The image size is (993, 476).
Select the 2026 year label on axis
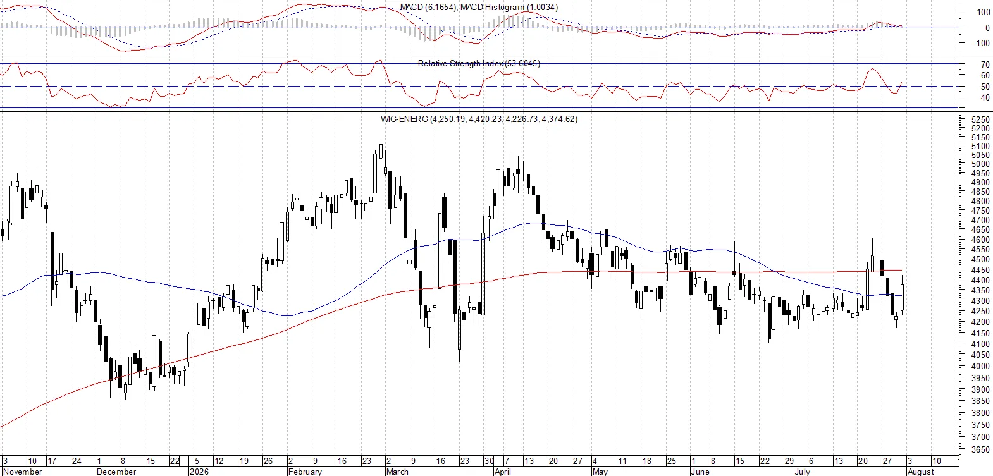(199, 472)
